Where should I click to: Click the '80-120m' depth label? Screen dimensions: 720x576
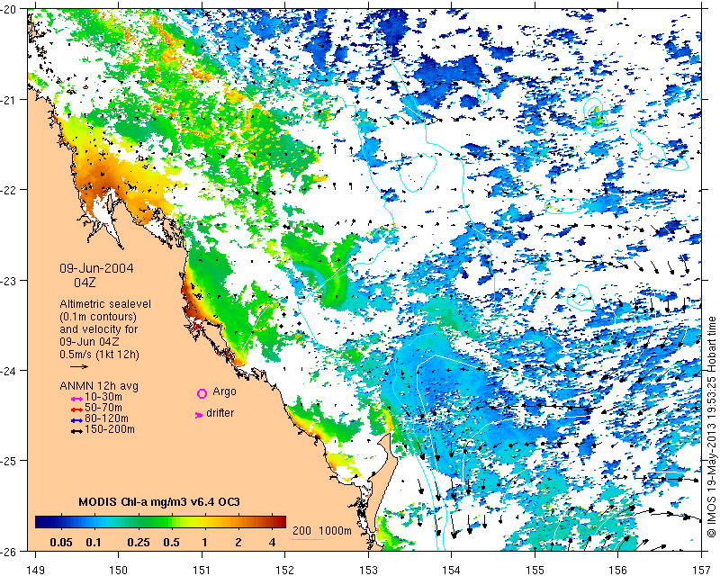[x=106, y=418]
